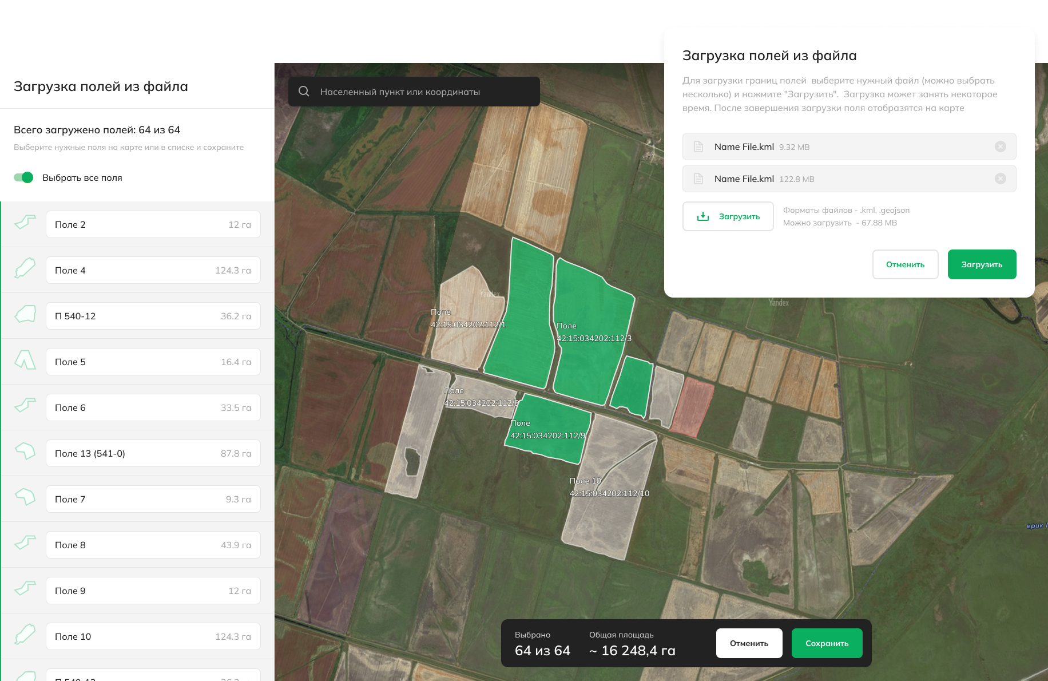Click the shape icon beside Поле 13 (541-0)

coord(25,451)
